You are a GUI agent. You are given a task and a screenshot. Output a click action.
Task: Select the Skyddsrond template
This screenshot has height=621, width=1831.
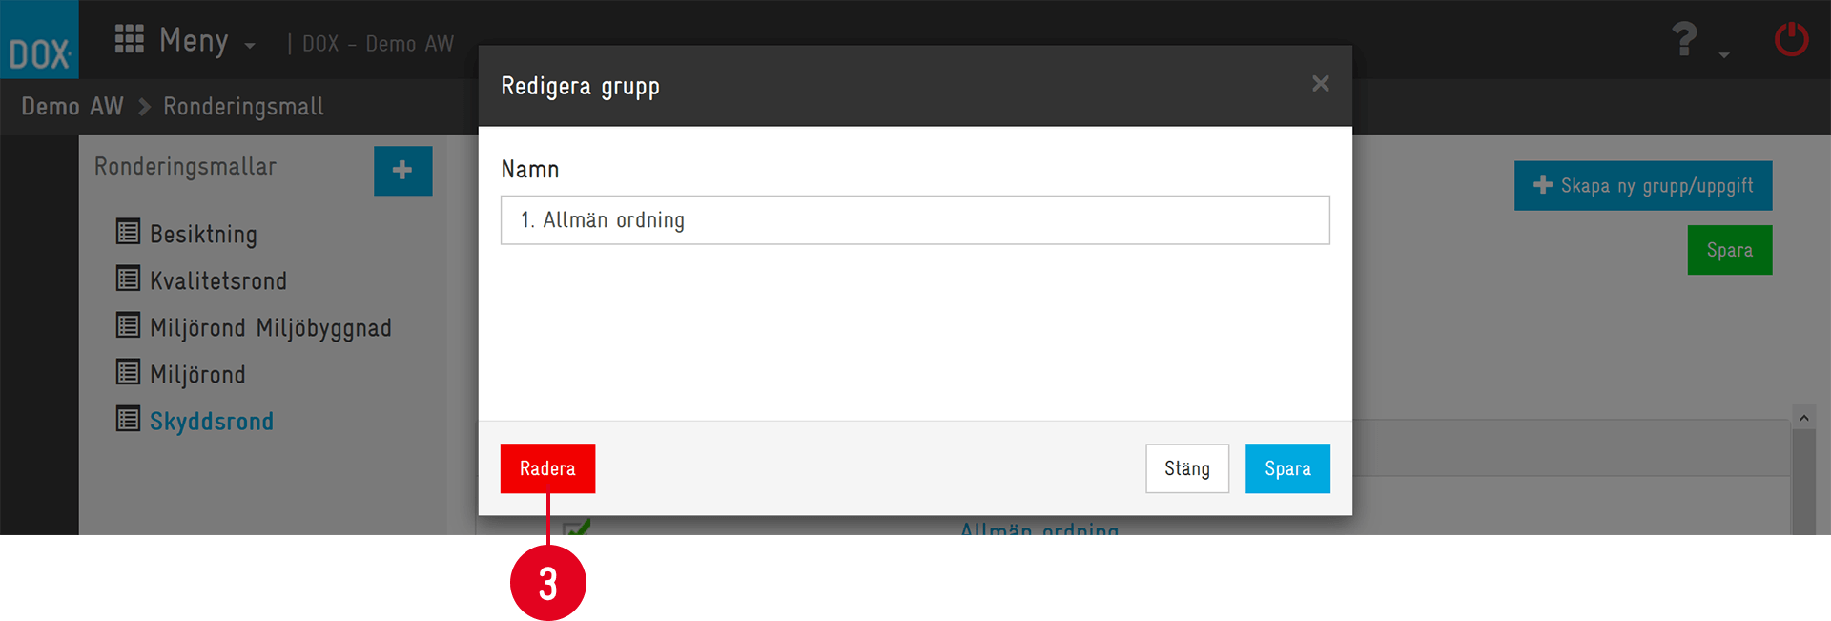click(x=212, y=421)
